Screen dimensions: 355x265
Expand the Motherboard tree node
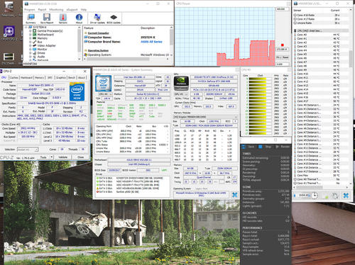pyautogui.click(x=31, y=35)
